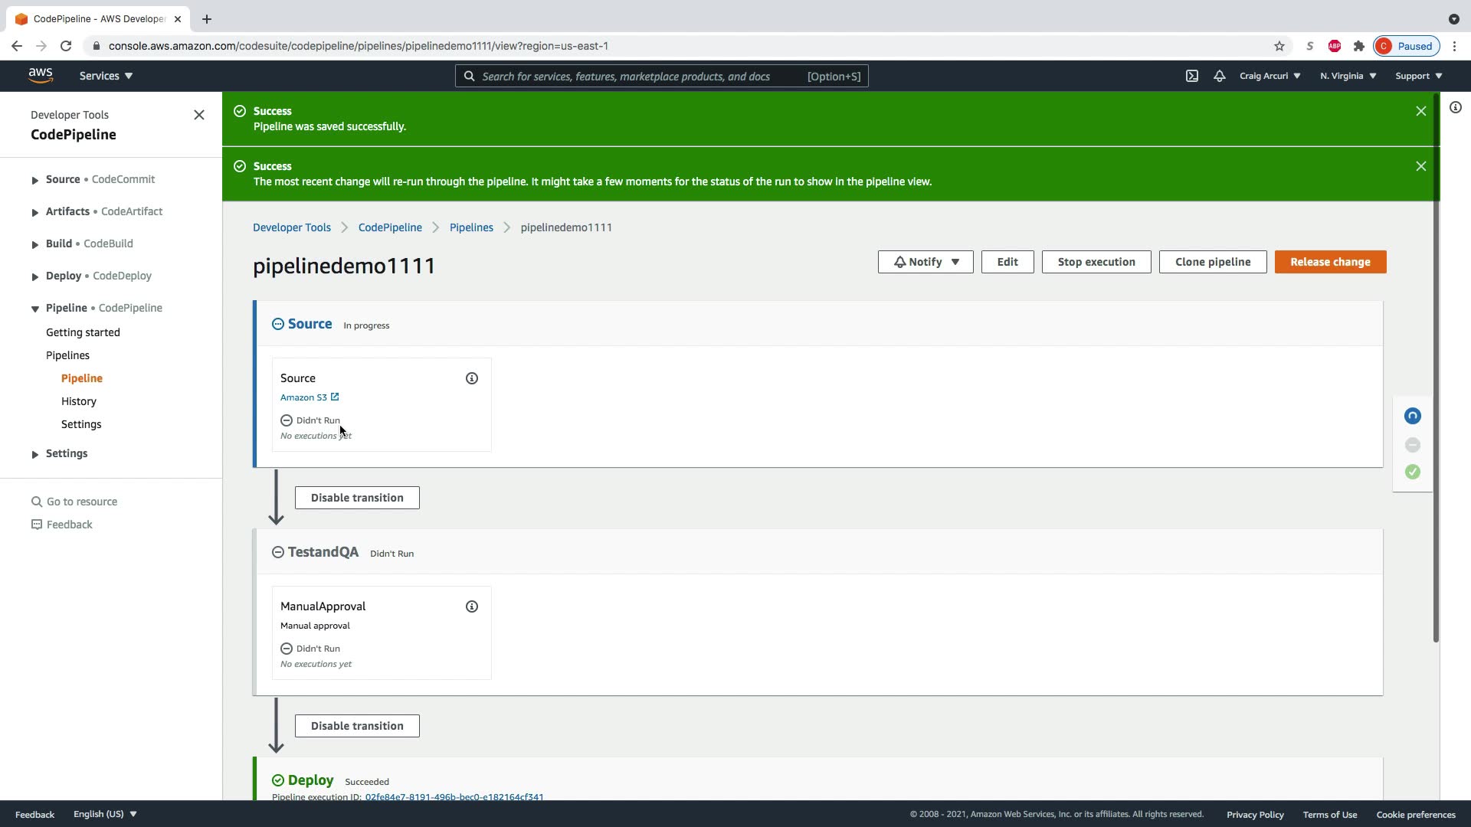This screenshot has height=827, width=1471.
Task: Open info icon on Source action card
Action: click(472, 378)
